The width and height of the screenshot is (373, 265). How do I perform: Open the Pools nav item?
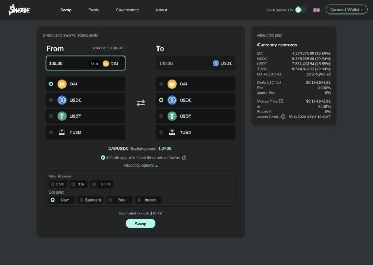(x=94, y=10)
